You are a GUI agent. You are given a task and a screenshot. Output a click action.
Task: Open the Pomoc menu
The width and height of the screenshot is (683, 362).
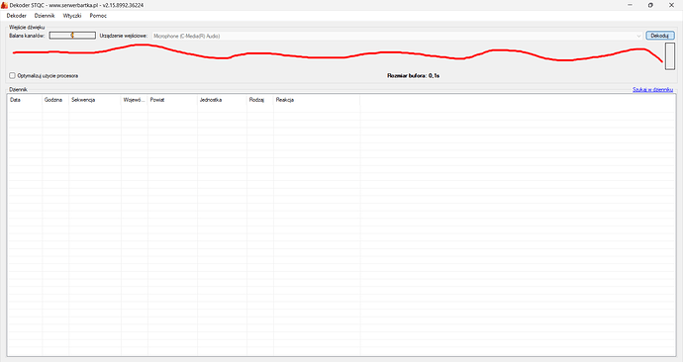(x=98, y=16)
